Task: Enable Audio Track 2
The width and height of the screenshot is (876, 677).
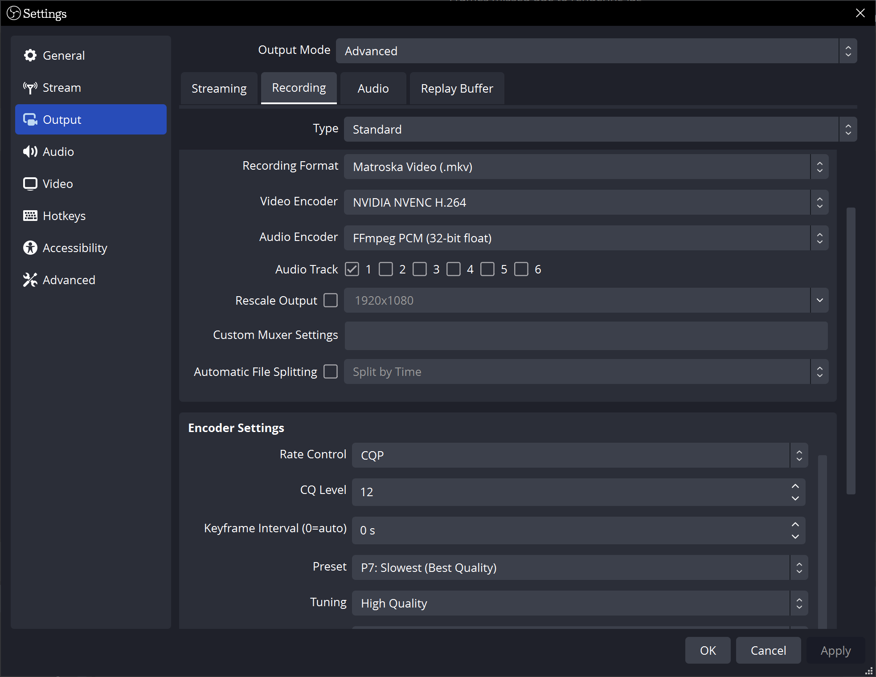Action: (x=386, y=269)
